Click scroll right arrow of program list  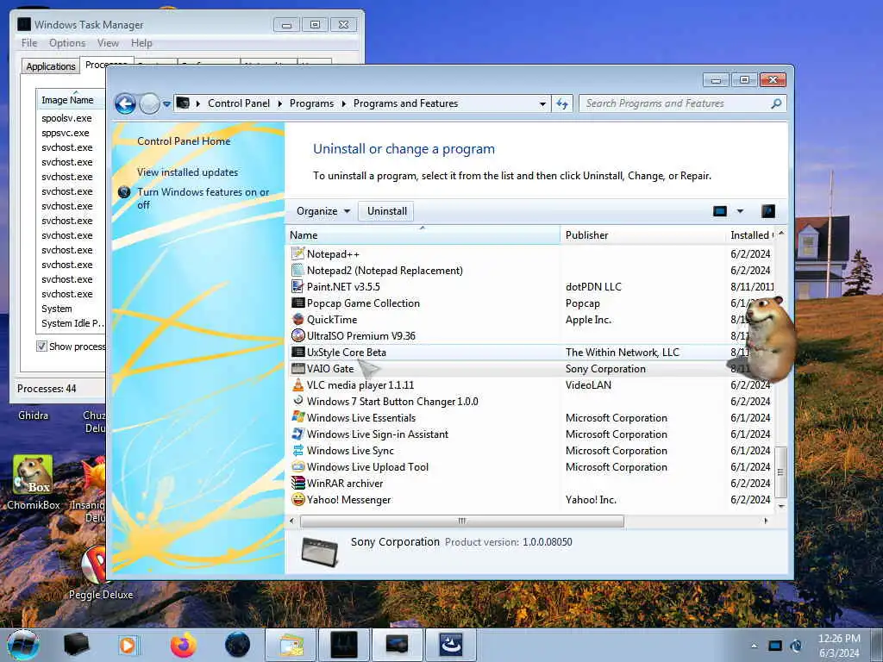click(x=766, y=521)
